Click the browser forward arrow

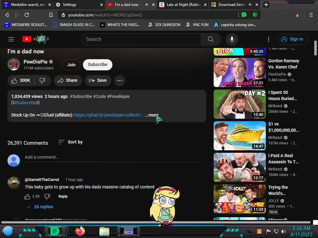point(17,15)
